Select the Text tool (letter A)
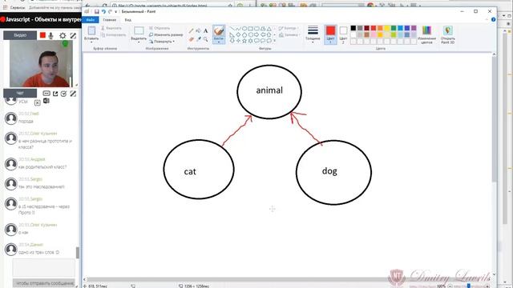513x288 pixels. (x=205, y=30)
